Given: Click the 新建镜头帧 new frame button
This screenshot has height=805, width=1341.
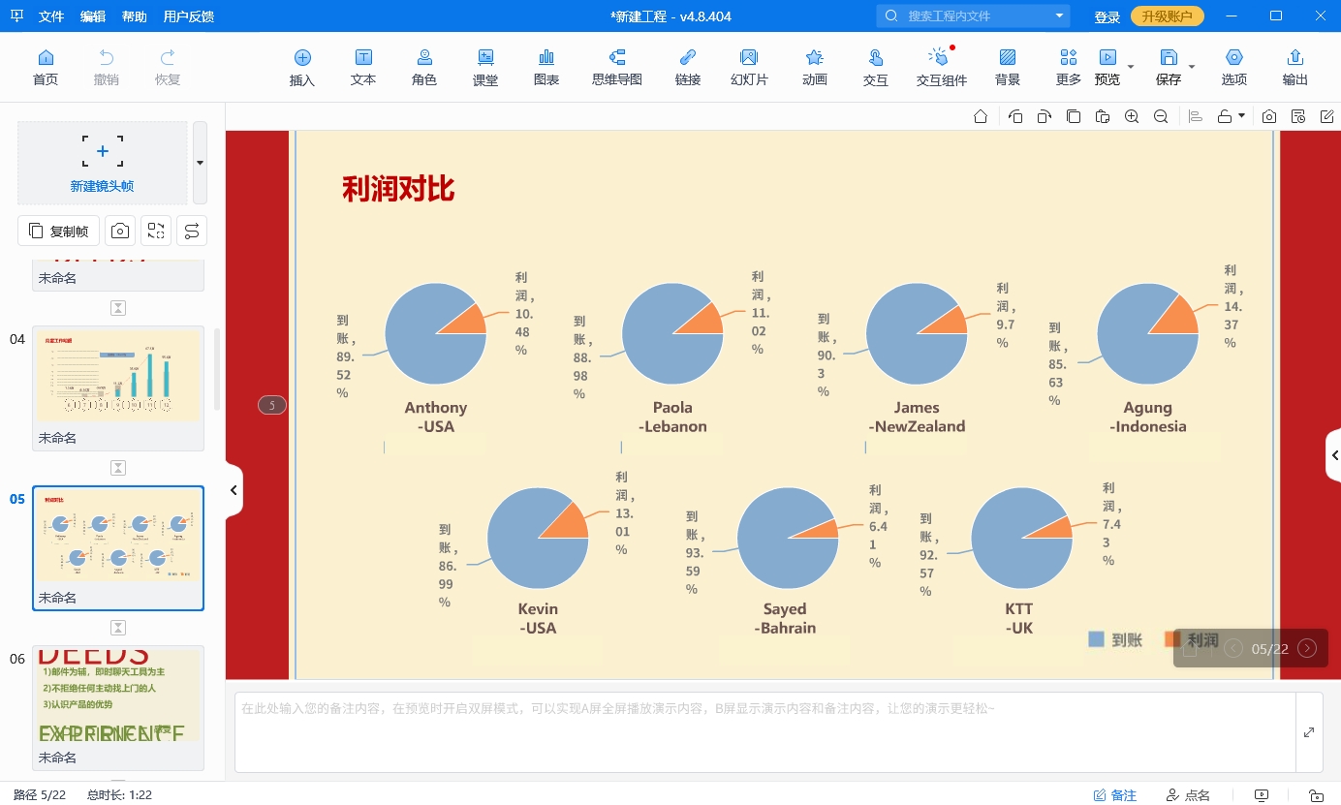Looking at the screenshot, I should [103, 163].
